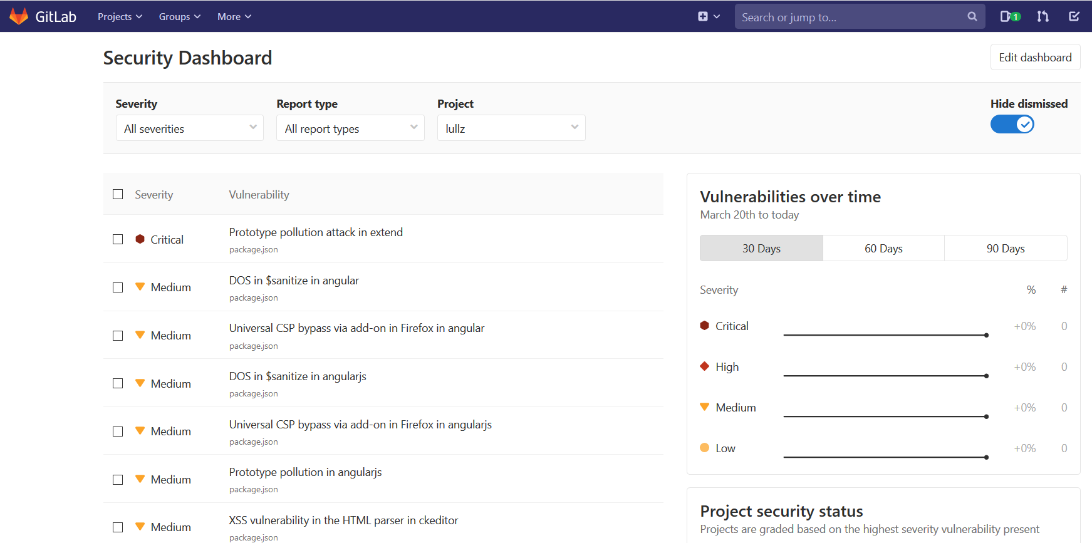The image size is (1092, 543).
Task: Tick checkbox for DOS in $sanitize in angularjs
Action: coord(118,383)
